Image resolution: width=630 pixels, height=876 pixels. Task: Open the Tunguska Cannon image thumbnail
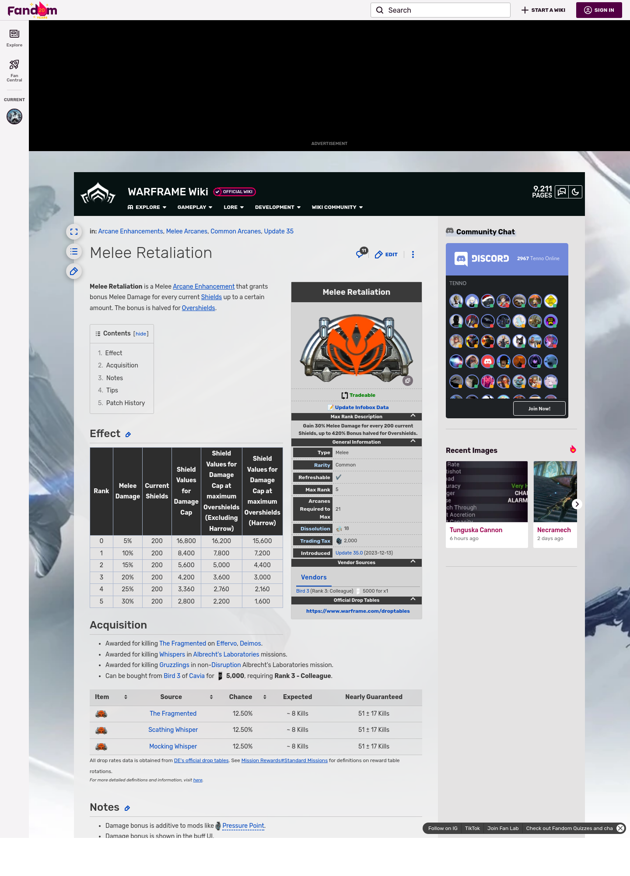click(487, 491)
